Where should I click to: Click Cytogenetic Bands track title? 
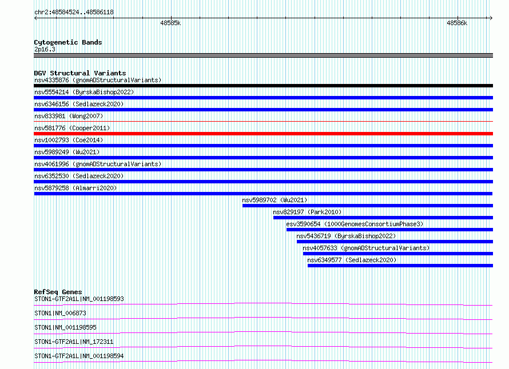coord(68,42)
